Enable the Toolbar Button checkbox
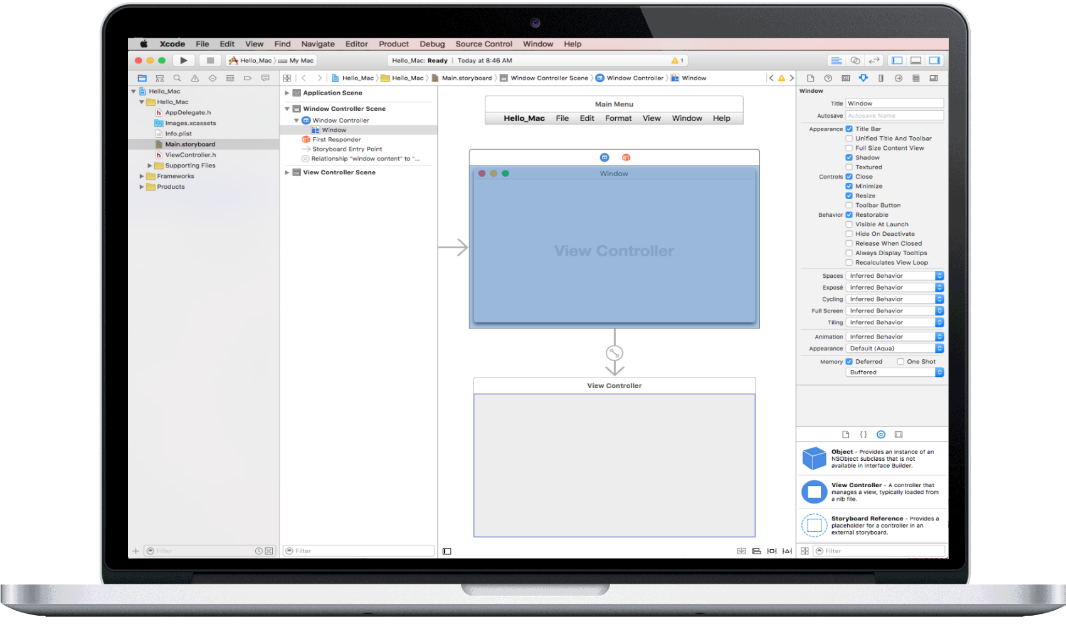The height and width of the screenshot is (627, 1066). (849, 206)
